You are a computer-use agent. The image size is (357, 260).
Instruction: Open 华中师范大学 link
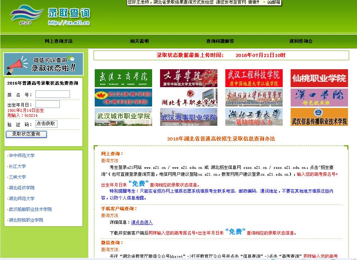point(22,156)
